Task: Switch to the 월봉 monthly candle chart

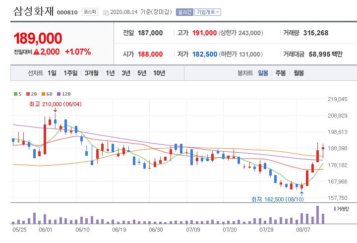Action: pos(298,73)
